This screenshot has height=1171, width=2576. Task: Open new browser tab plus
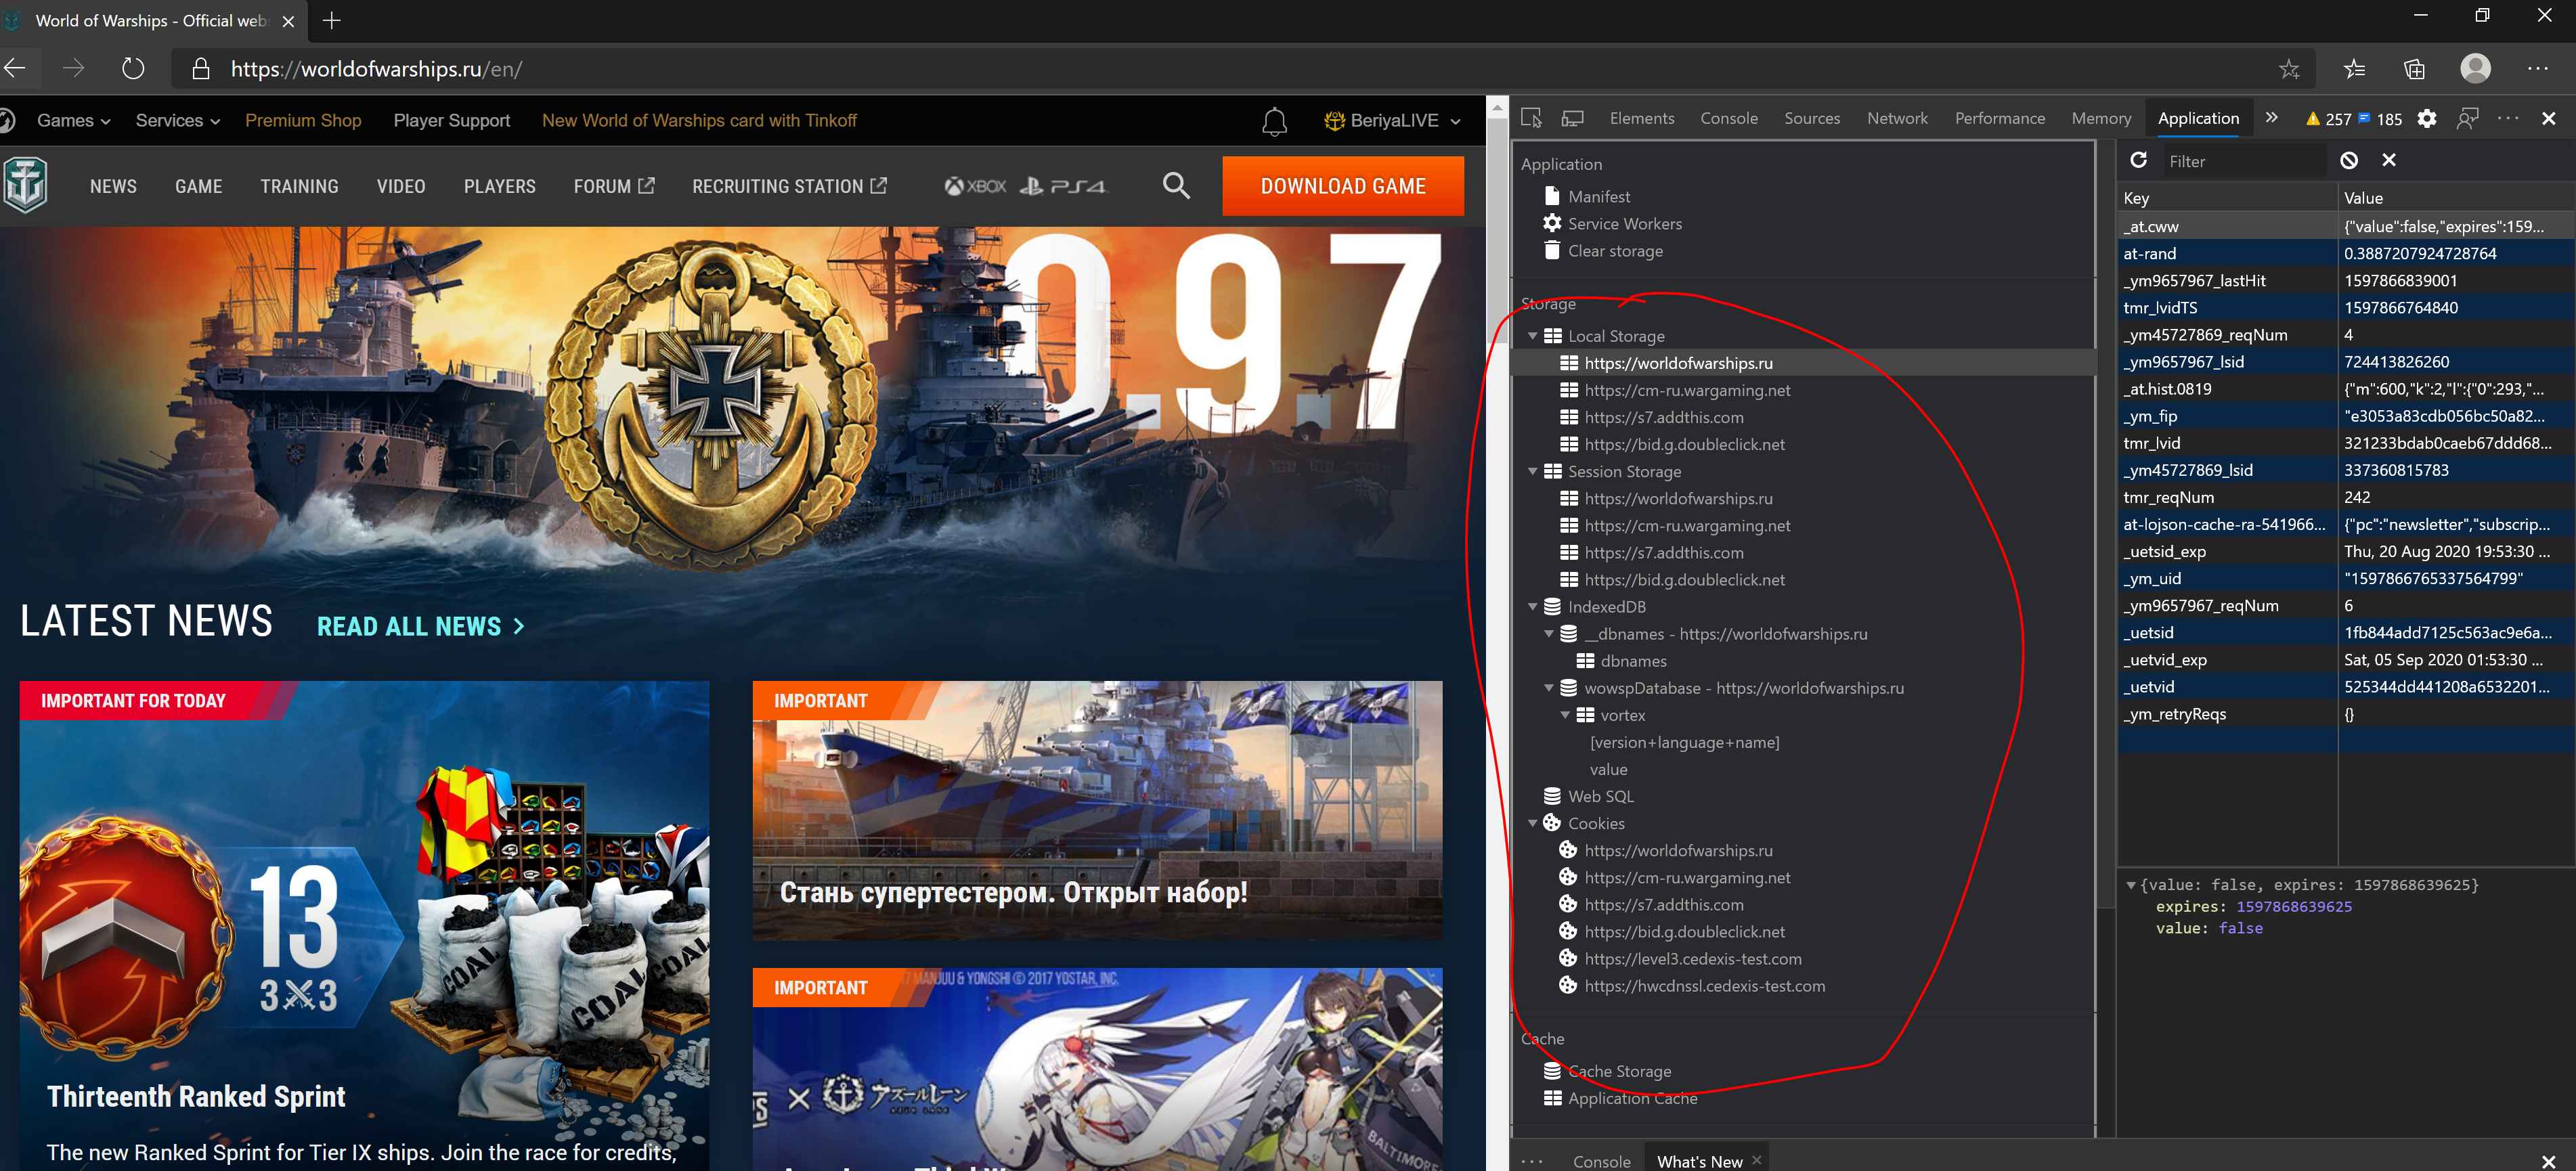click(x=331, y=20)
